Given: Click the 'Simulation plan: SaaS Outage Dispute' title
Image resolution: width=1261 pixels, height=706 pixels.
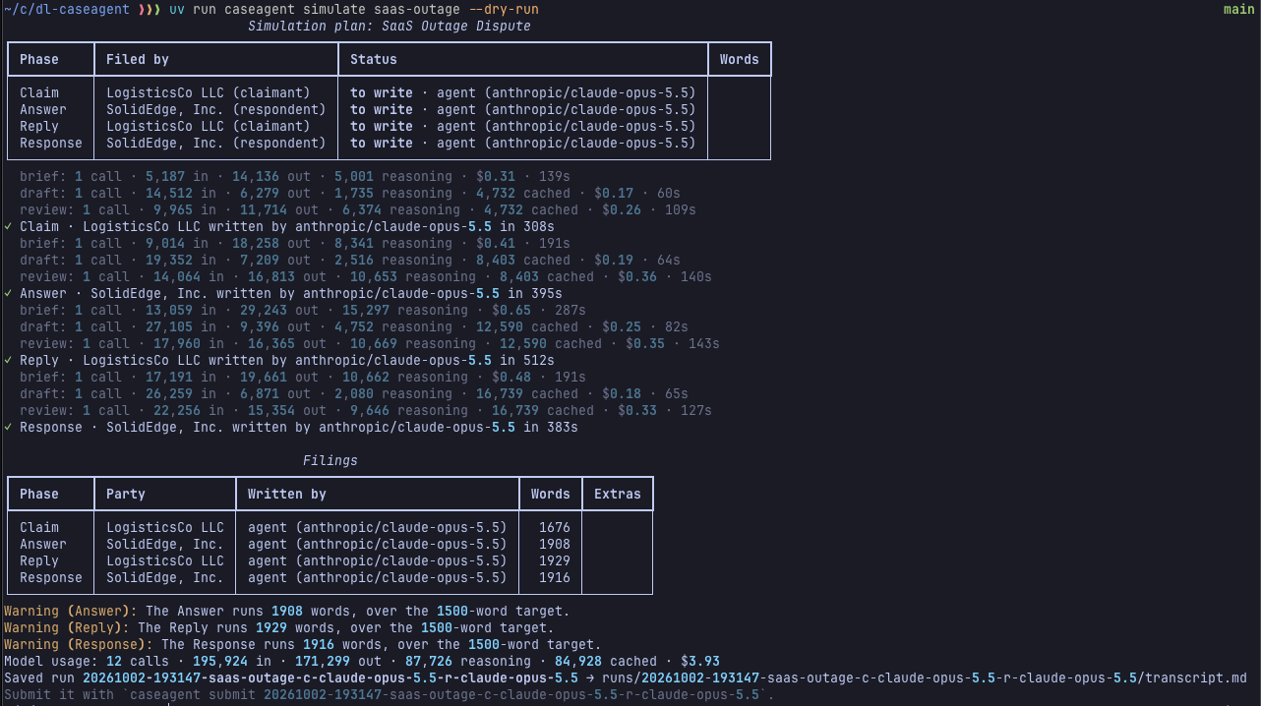Looking at the screenshot, I should point(390,26).
